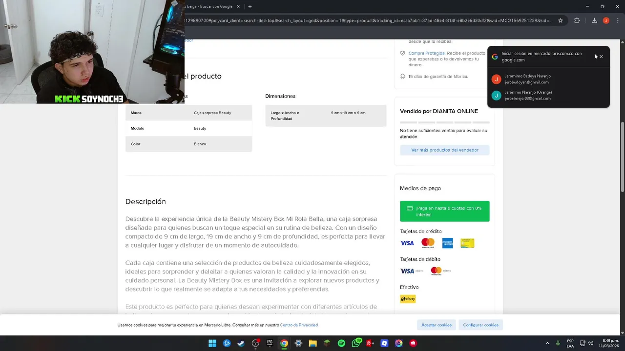Click Ver más productos del vendedor
The image size is (625, 351).
(x=445, y=150)
